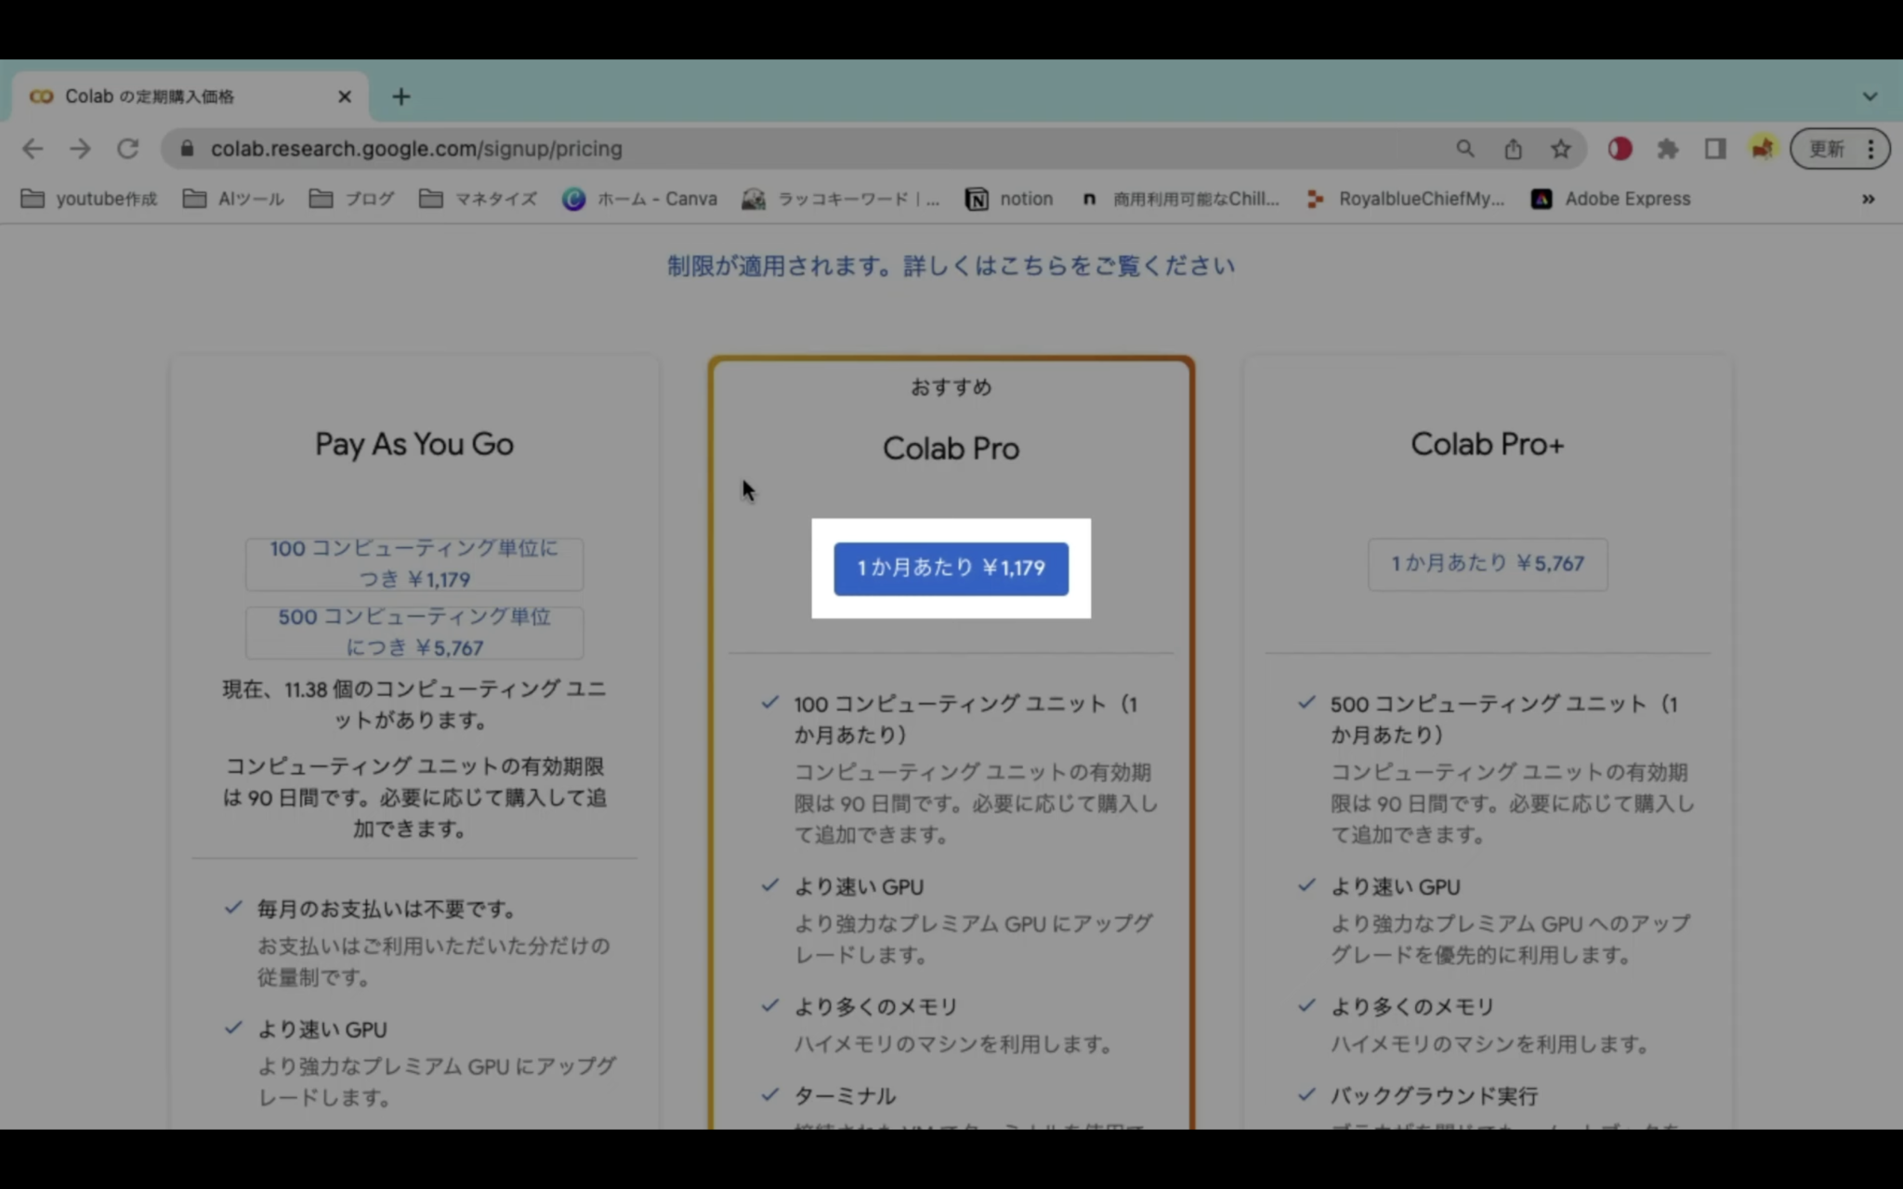The width and height of the screenshot is (1903, 1189).
Task: Select the 500 コンピューティング単位 ¥5,767 option
Action: [413, 632]
